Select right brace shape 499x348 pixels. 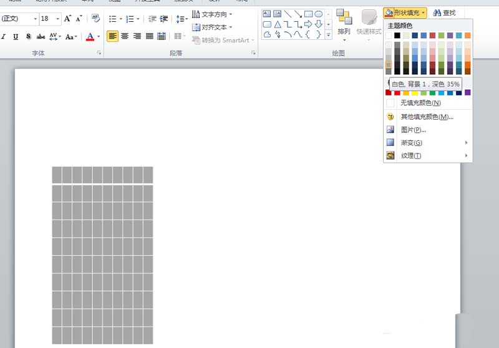tap(318, 34)
